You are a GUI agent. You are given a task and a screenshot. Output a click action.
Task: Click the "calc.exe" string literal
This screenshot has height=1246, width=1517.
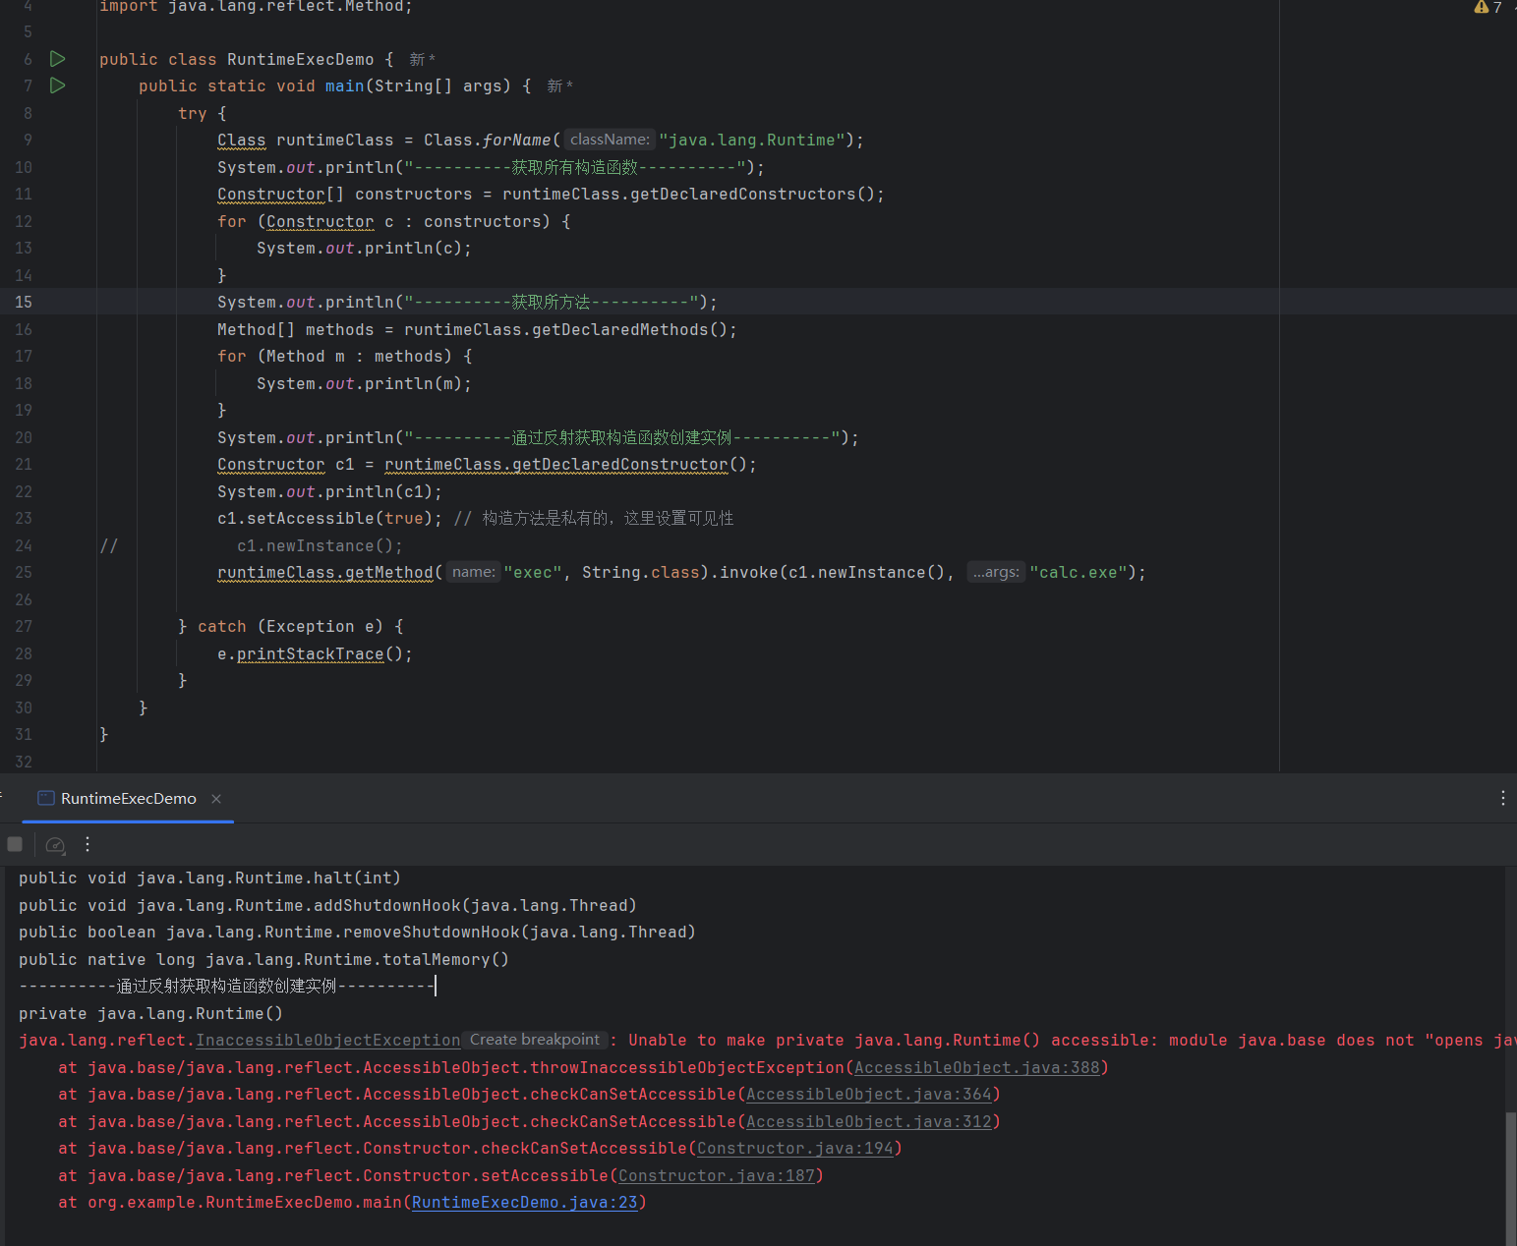pyautogui.click(x=1078, y=572)
